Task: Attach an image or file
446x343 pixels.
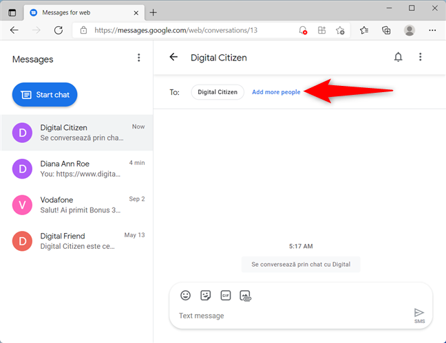Action: (x=246, y=296)
